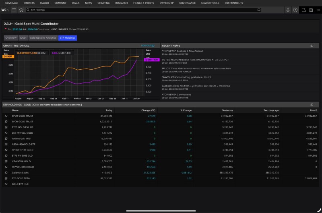Open the hamburger menu next to WS
Image resolution: width=322 pixels, height=213 pixels.
tap(14, 10)
